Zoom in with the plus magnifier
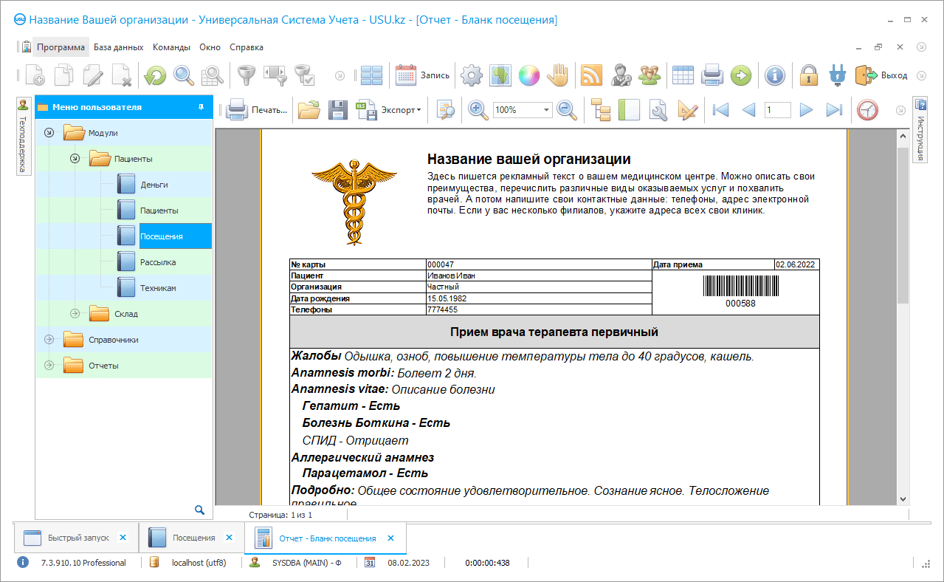 pos(478,110)
